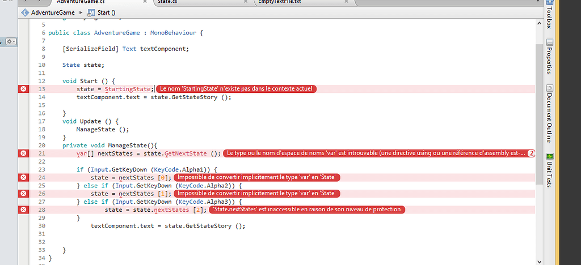This screenshot has height=265, width=581.
Task: Close the EmptyTextFile.txt tab
Action: point(346,2)
